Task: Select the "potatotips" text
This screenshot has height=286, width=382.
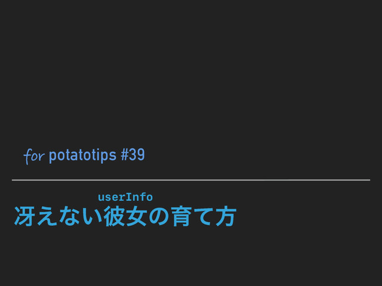Action: pos(82,156)
